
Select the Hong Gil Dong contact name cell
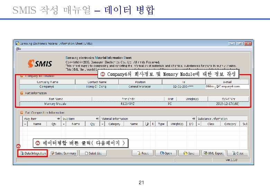[97, 87]
